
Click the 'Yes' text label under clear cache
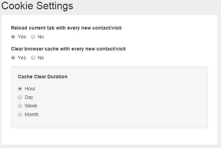22,58
